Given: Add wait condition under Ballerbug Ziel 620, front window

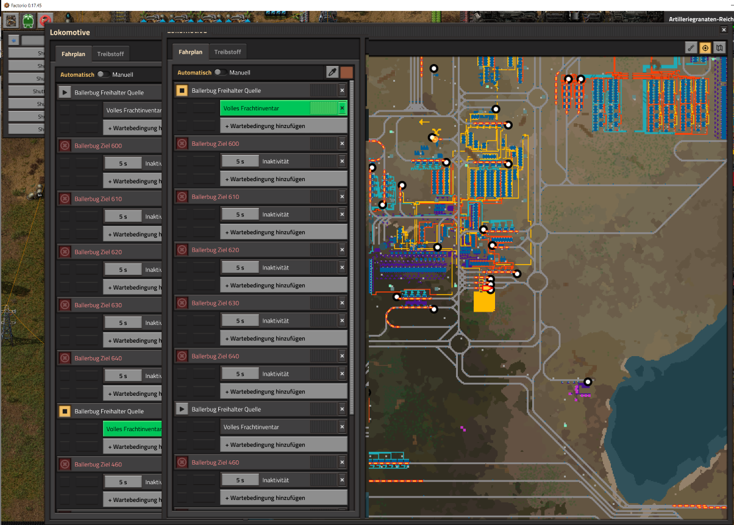Looking at the screenshot, I should 283,285.
